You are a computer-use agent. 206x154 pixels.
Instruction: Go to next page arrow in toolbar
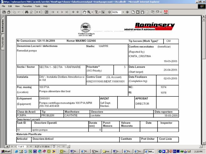62,12
